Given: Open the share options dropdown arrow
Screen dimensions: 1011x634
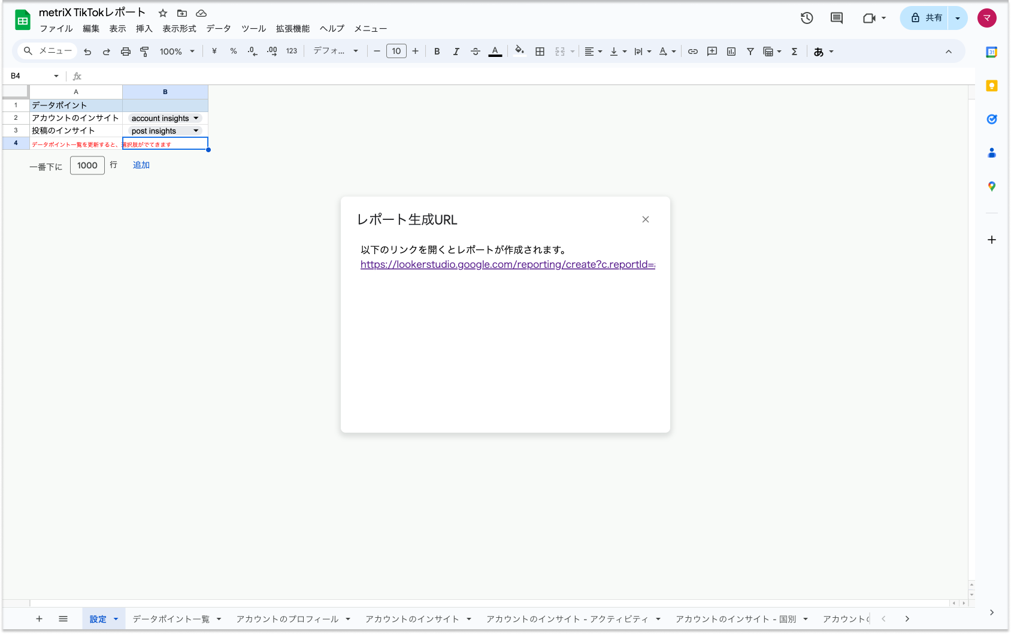Looking at the screenshot, I should tap(958, 18).
